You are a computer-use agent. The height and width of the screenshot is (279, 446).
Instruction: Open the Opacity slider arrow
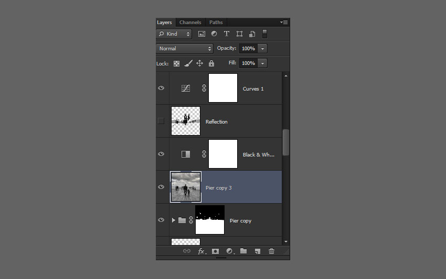point(262,49)
